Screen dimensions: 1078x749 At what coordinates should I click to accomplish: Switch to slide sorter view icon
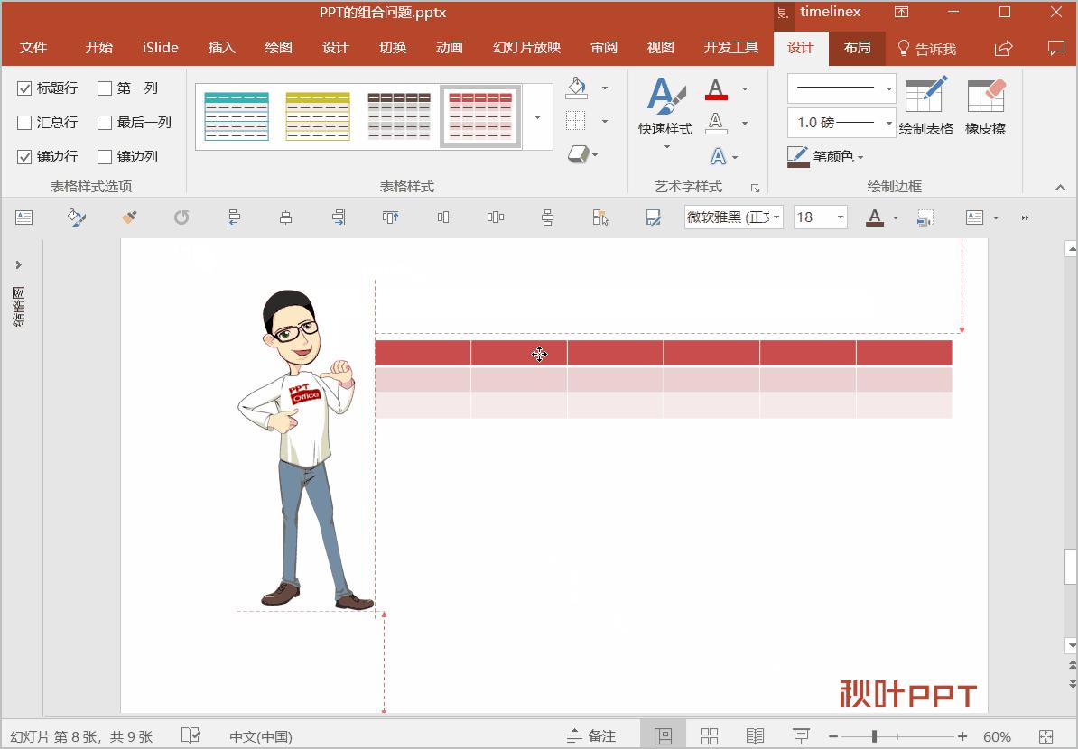[709, 736]
